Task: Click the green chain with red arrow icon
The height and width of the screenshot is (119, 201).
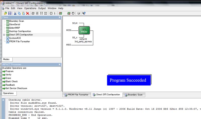Action: point(69,13)
